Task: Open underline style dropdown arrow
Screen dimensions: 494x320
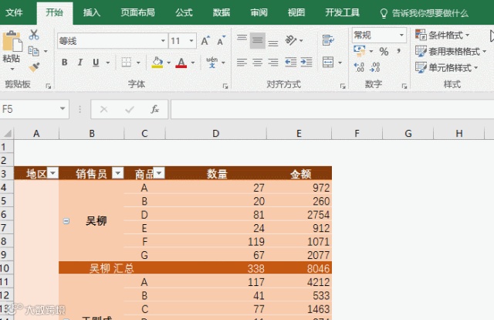Action: (108, 63)
